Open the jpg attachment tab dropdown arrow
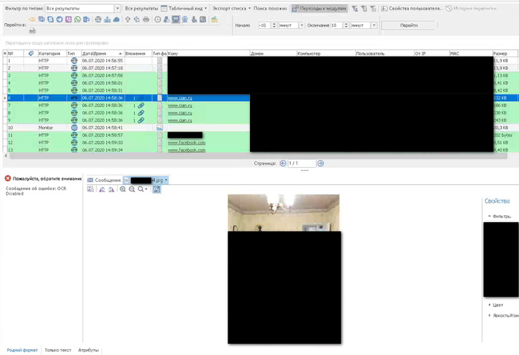The width and height of the screenshot is (519, 355). [x=166, y=180]
